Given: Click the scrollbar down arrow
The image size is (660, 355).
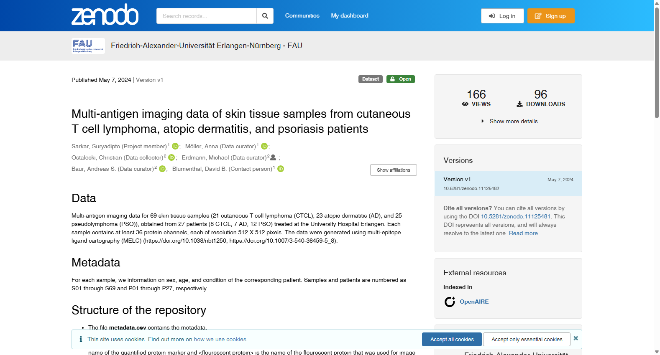Looking at the screenshot, I should (657, 352).
